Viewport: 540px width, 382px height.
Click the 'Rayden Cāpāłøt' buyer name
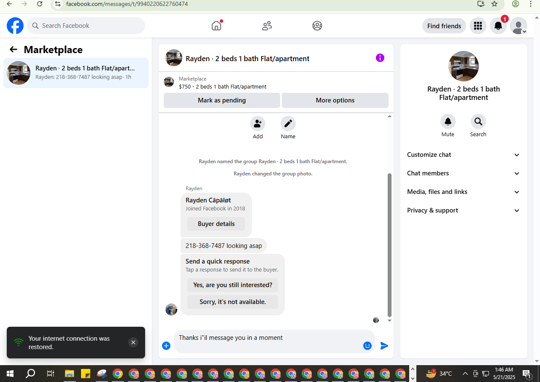coord(208,200)
